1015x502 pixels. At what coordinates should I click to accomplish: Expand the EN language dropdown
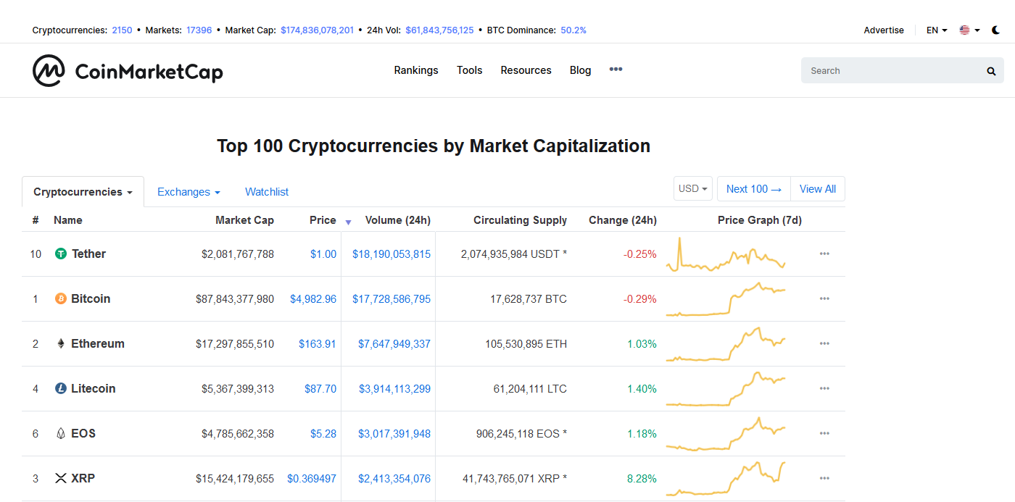(936, 30)
